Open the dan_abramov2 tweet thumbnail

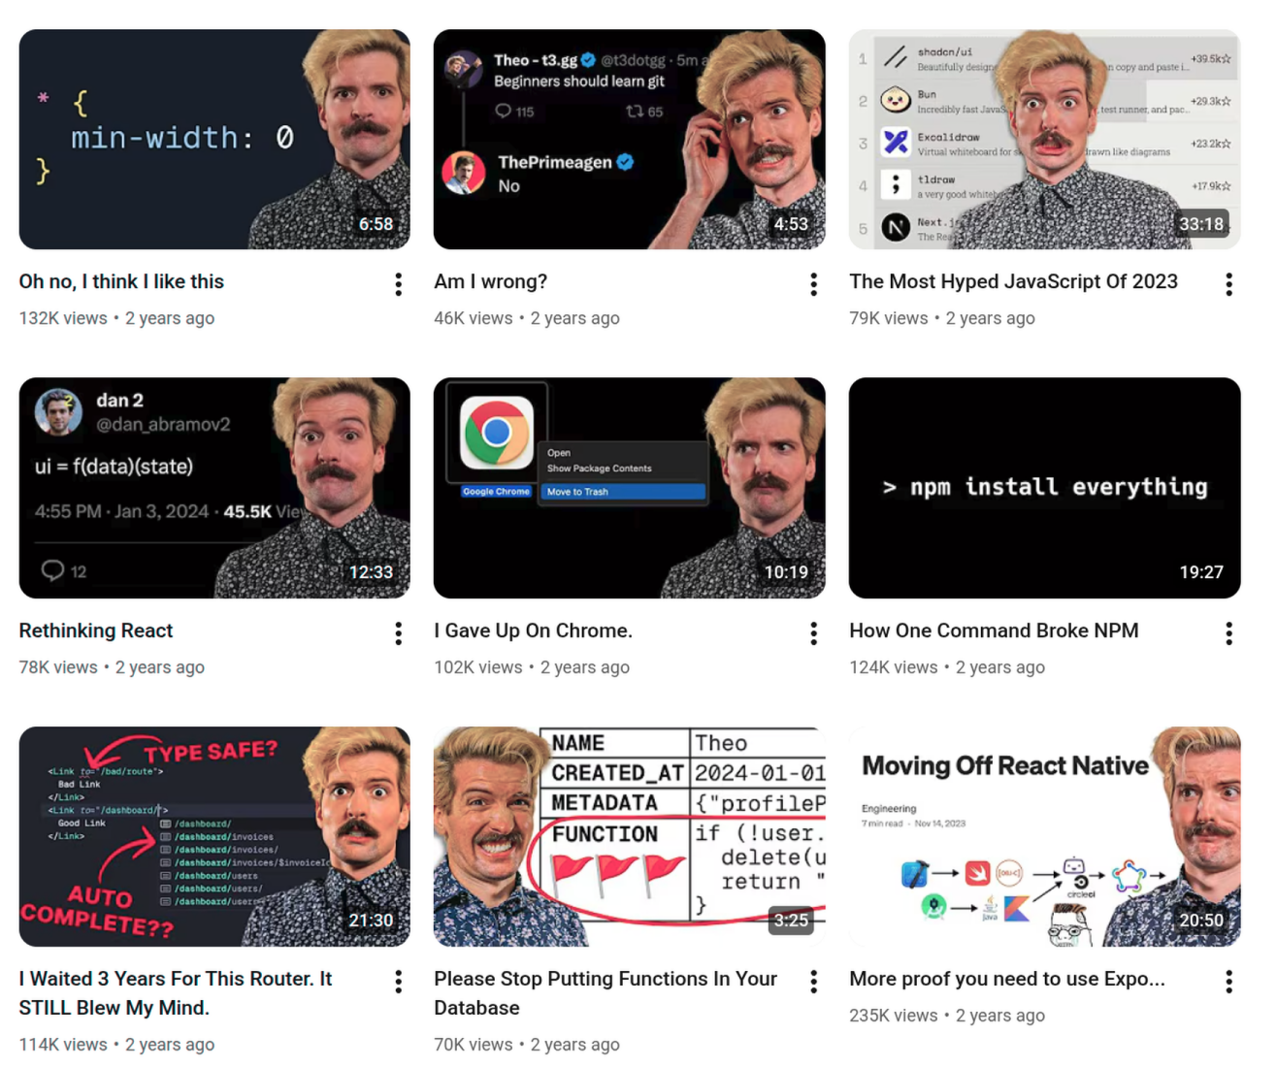214,488
